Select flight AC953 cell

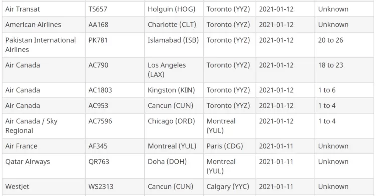pyautogui.click(x=115, y=106)
